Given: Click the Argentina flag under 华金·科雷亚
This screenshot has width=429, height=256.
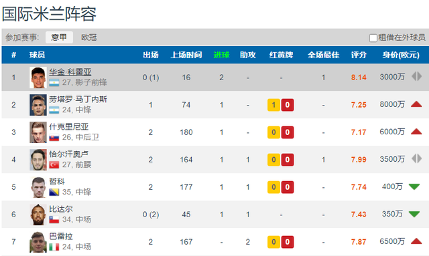Looking at the screenshot, I should point(54,83).
